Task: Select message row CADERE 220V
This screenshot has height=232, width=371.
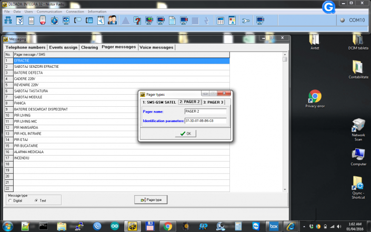Action: pos(122,79)
